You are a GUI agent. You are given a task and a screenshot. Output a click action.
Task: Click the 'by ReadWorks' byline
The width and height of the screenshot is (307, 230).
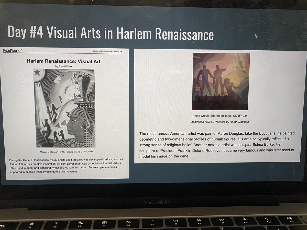(x=64, y=66)
